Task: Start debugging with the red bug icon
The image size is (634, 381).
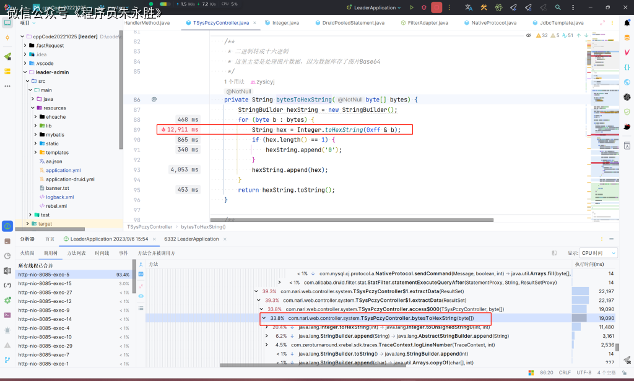Action: pyautogui.click(x=423, y=7)
